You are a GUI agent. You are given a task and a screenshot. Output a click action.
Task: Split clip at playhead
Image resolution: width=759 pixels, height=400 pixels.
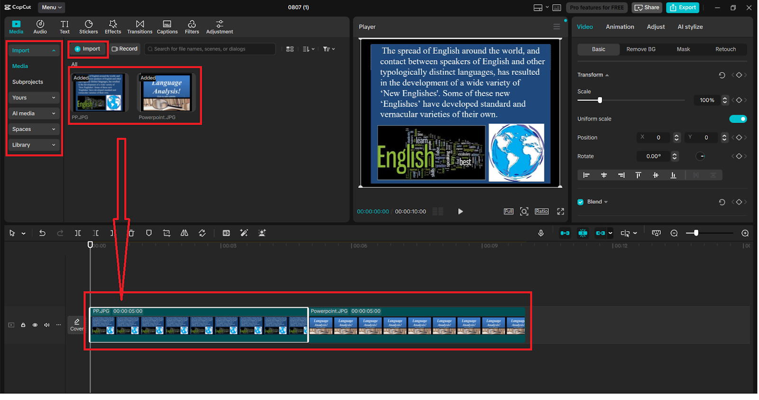[78, 233]
